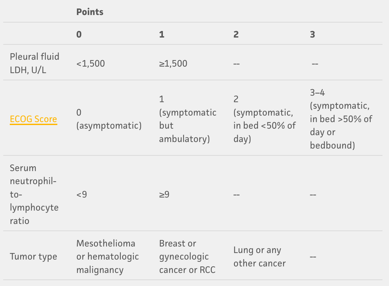This screenshot has width=389, height=286.
Task: Click the 3 points column header
Action: pos(312,34)
